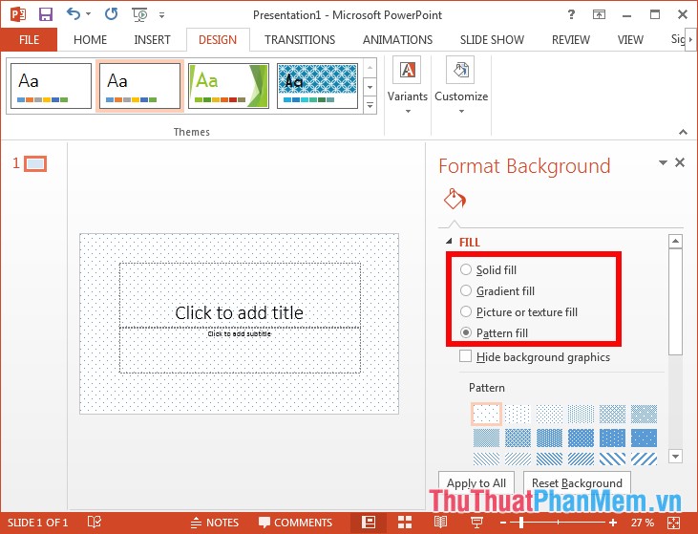
Task: Choose the last pattern swatch in second row
Action: pos(644,438)
